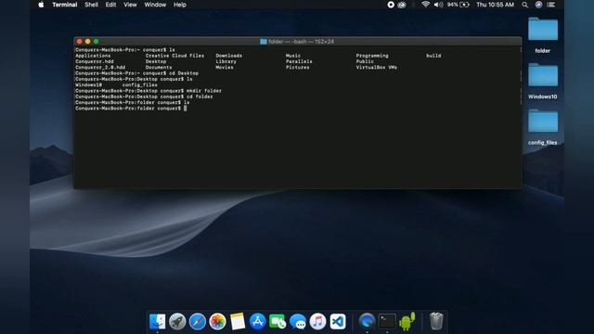
Task: Open QuickTime Player in the dock
Action: [x=367, y=322]
